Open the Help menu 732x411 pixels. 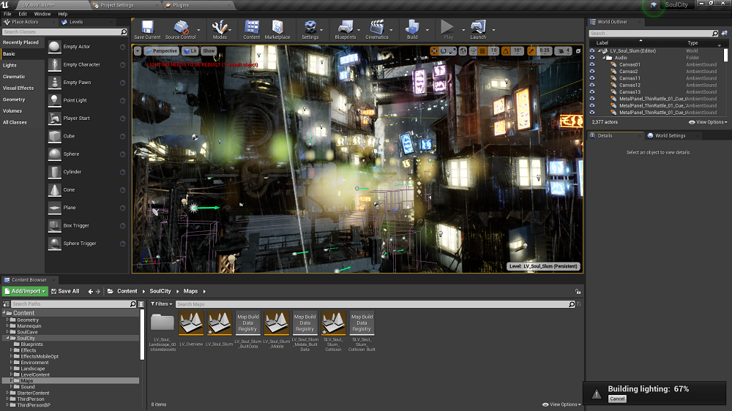point(62,14)
